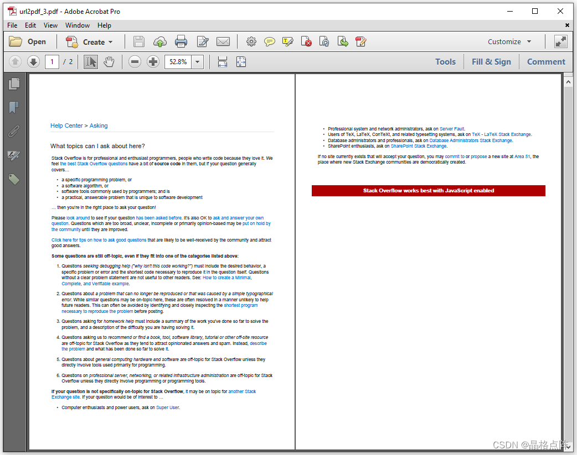
Task: Click the Edit PDF page icon
Action: tap(361, 41)
